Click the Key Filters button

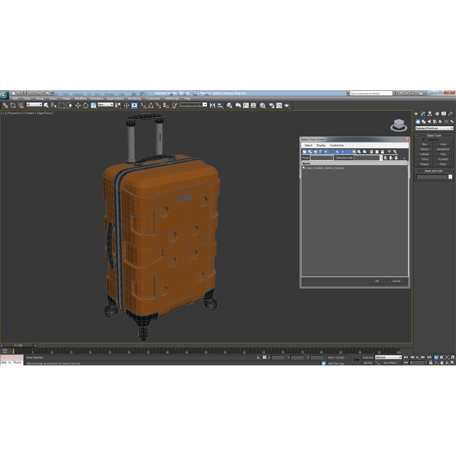tap(391, 363)
